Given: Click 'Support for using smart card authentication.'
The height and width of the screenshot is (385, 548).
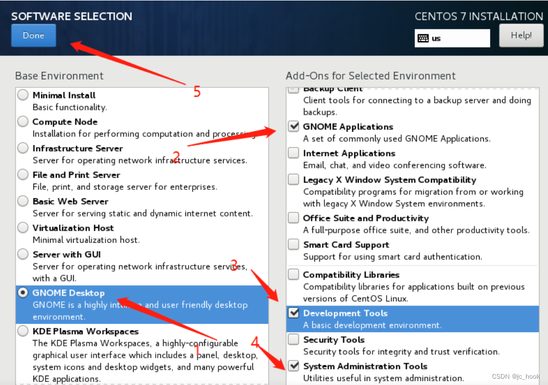Looking at the screenshot, I should coord(392,256).
